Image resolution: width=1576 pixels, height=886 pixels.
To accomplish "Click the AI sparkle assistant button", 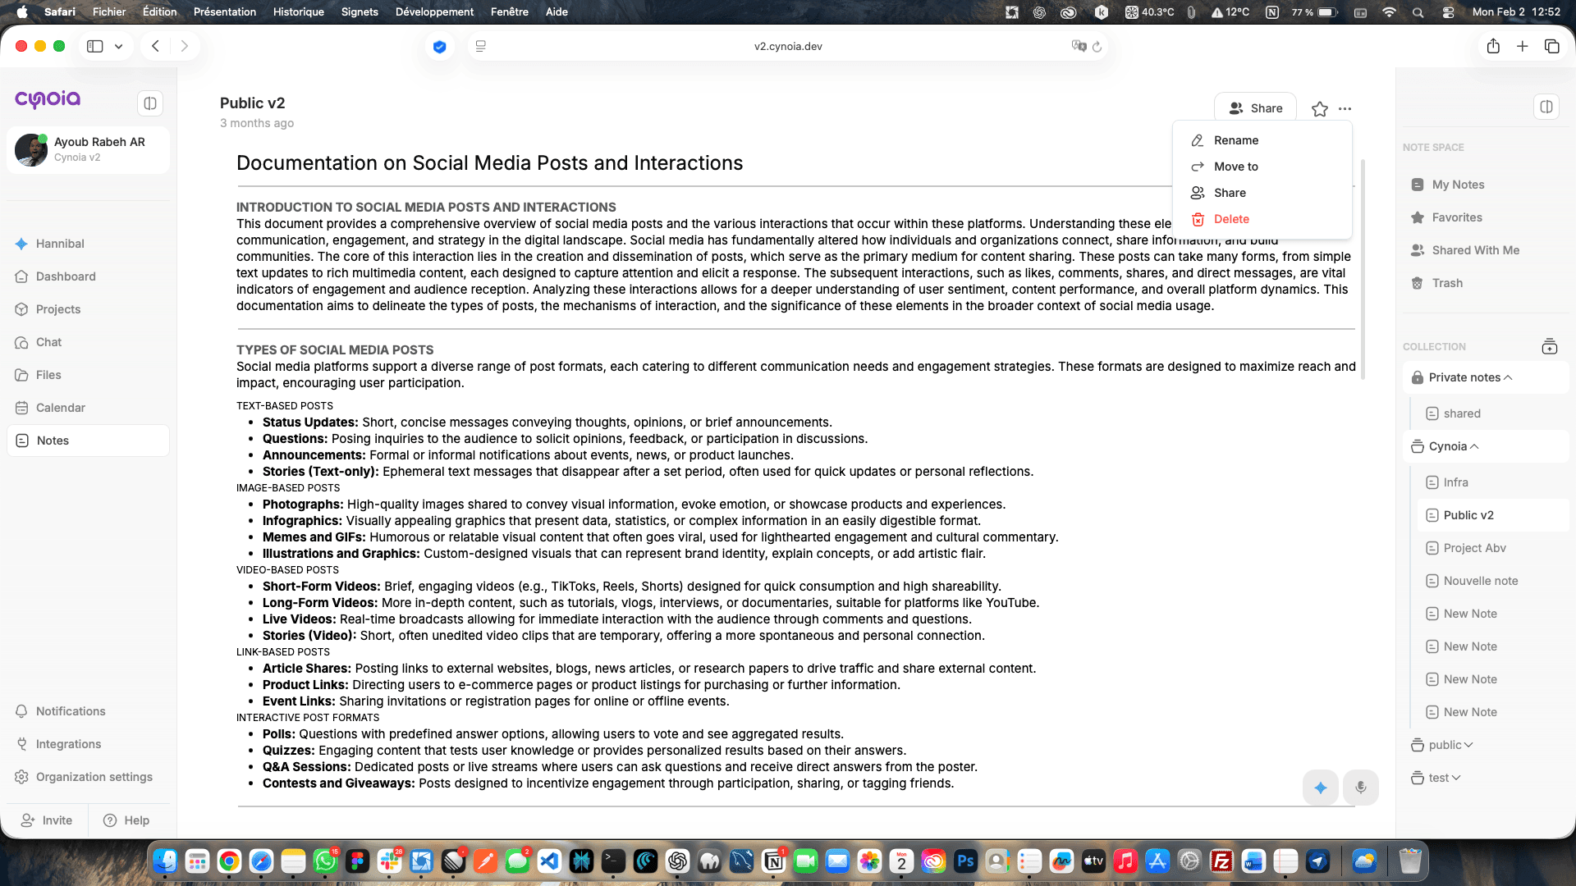I will point(1321,788).
